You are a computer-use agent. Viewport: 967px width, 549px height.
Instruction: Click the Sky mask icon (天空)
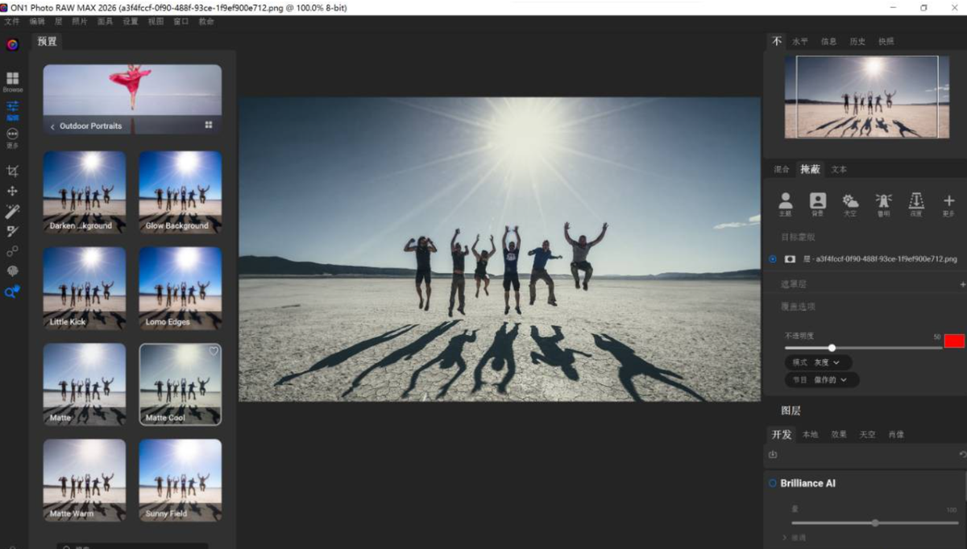[850, 202]
